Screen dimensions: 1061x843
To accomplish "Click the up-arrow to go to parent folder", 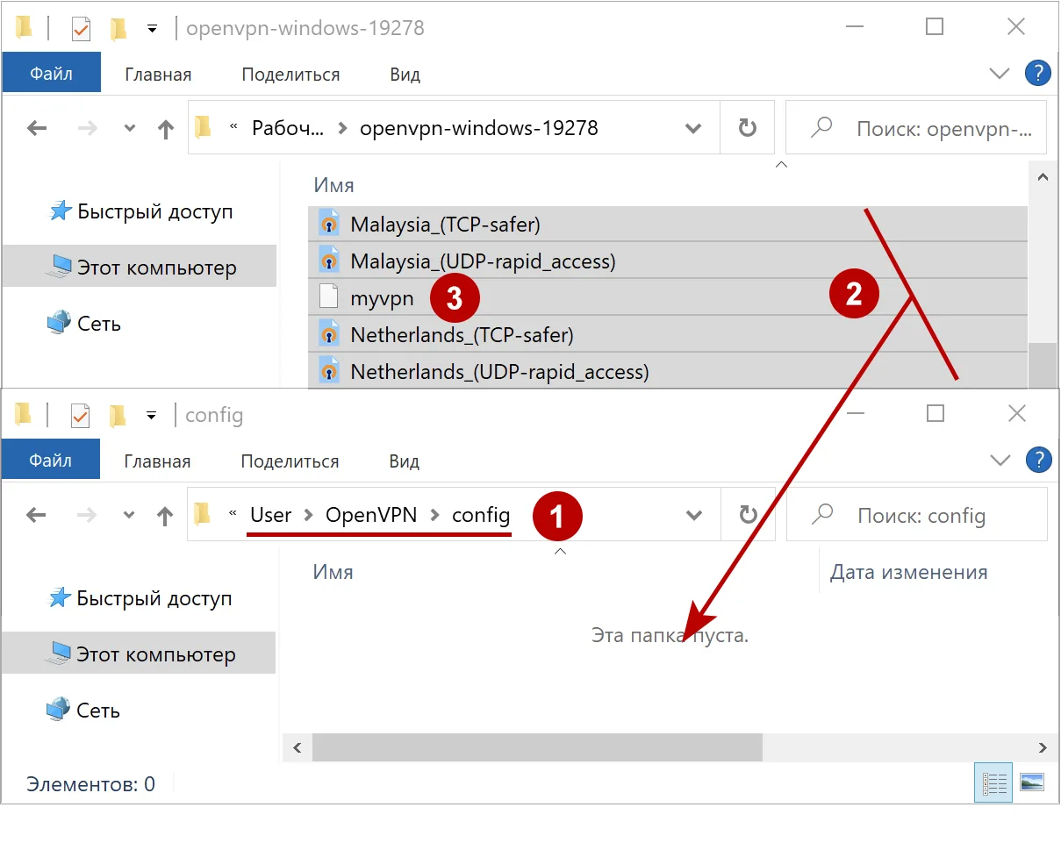I will click(165, 515).
